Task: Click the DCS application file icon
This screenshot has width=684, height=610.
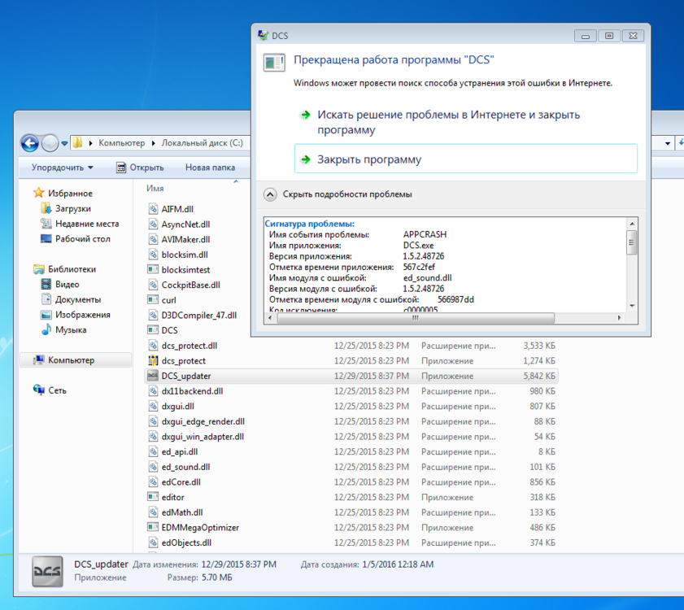Action: tap(153, 330)
